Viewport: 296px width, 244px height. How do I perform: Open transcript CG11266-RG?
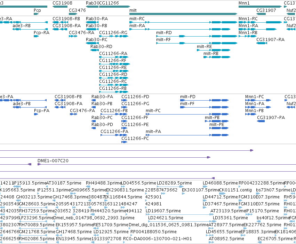pyautogui.click(x=113, y=33)
